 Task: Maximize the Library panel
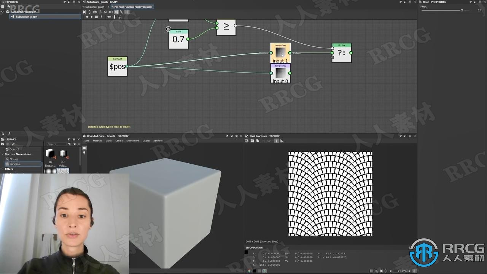click(x=74, y=139)
